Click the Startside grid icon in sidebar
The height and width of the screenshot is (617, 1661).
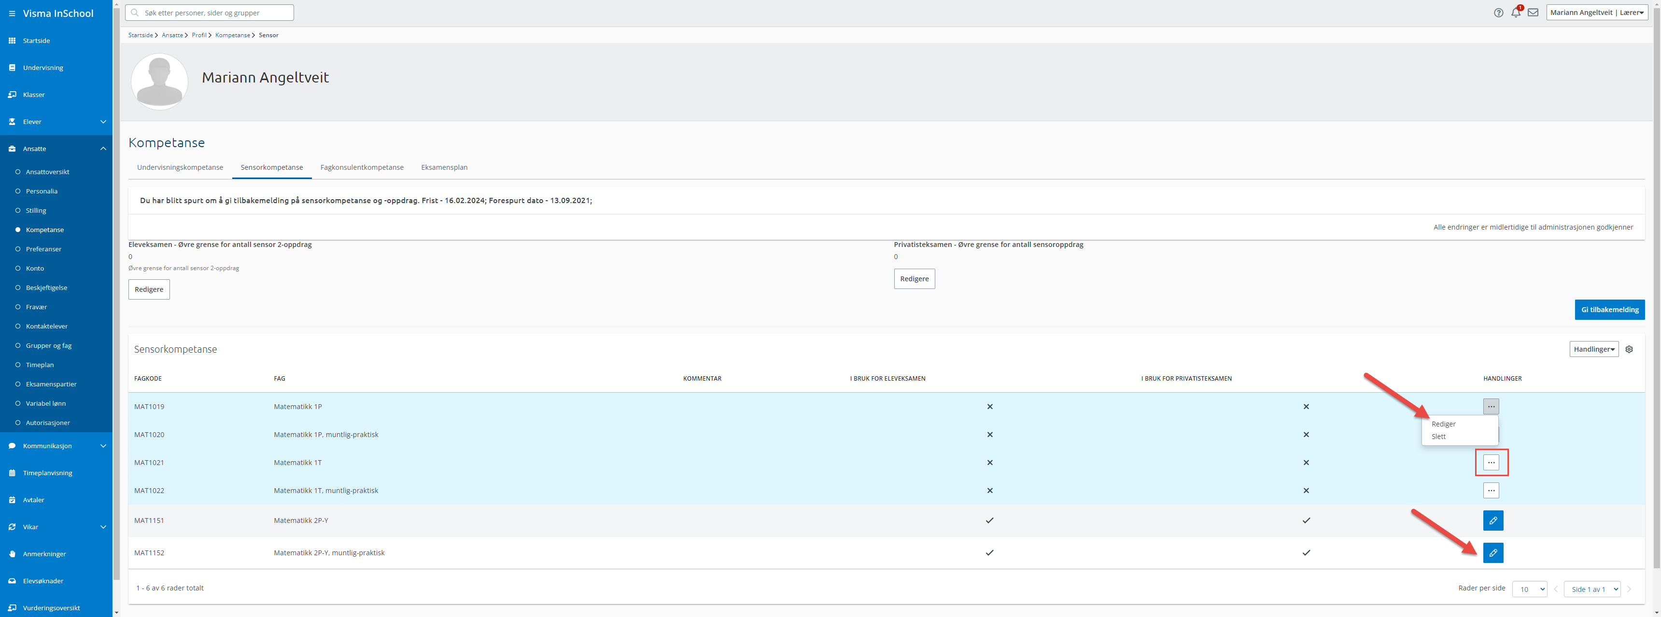[12, 41]
